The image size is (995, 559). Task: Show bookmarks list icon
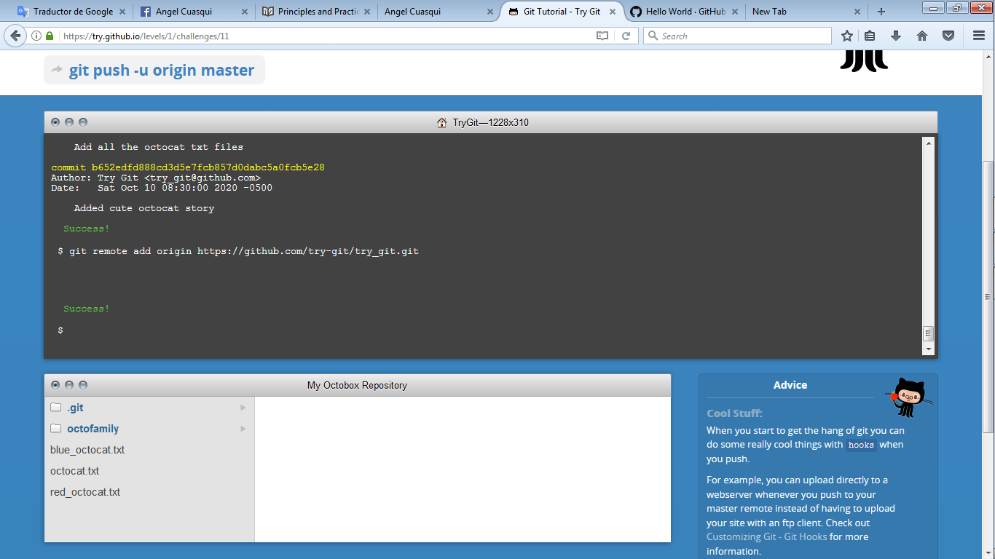point(870,36)
